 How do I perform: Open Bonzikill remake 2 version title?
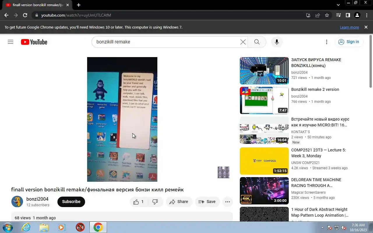(x=315, y=89)
